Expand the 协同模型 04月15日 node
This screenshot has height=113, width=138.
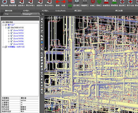(3, 47)
